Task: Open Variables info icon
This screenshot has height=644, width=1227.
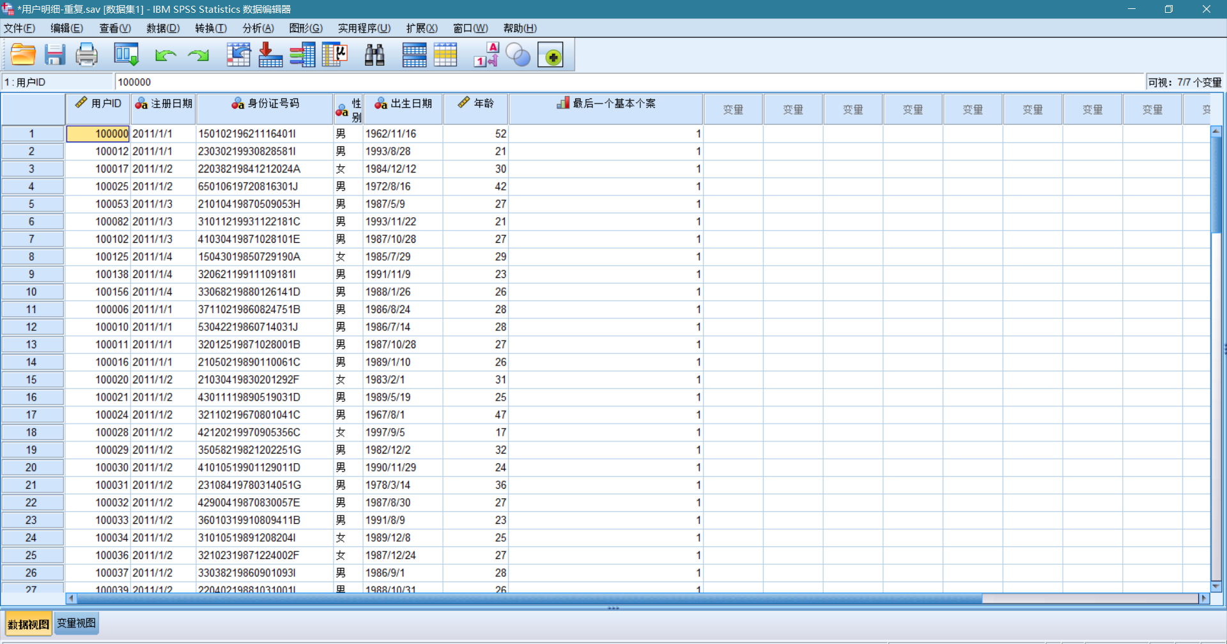Action: (x=302, y=55)
